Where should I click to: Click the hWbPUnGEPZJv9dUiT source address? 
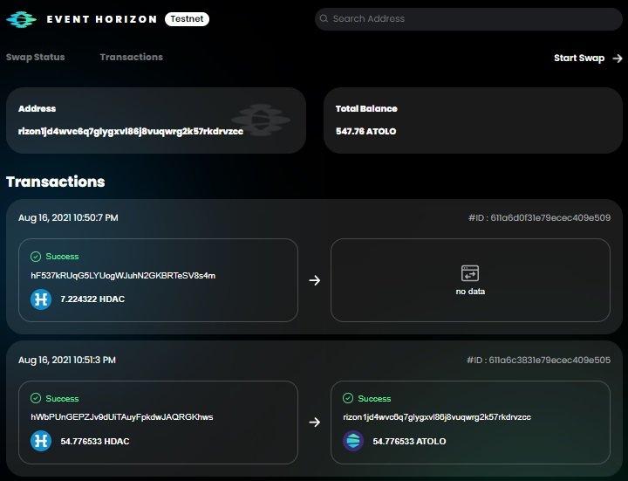[x=122, y=417]
